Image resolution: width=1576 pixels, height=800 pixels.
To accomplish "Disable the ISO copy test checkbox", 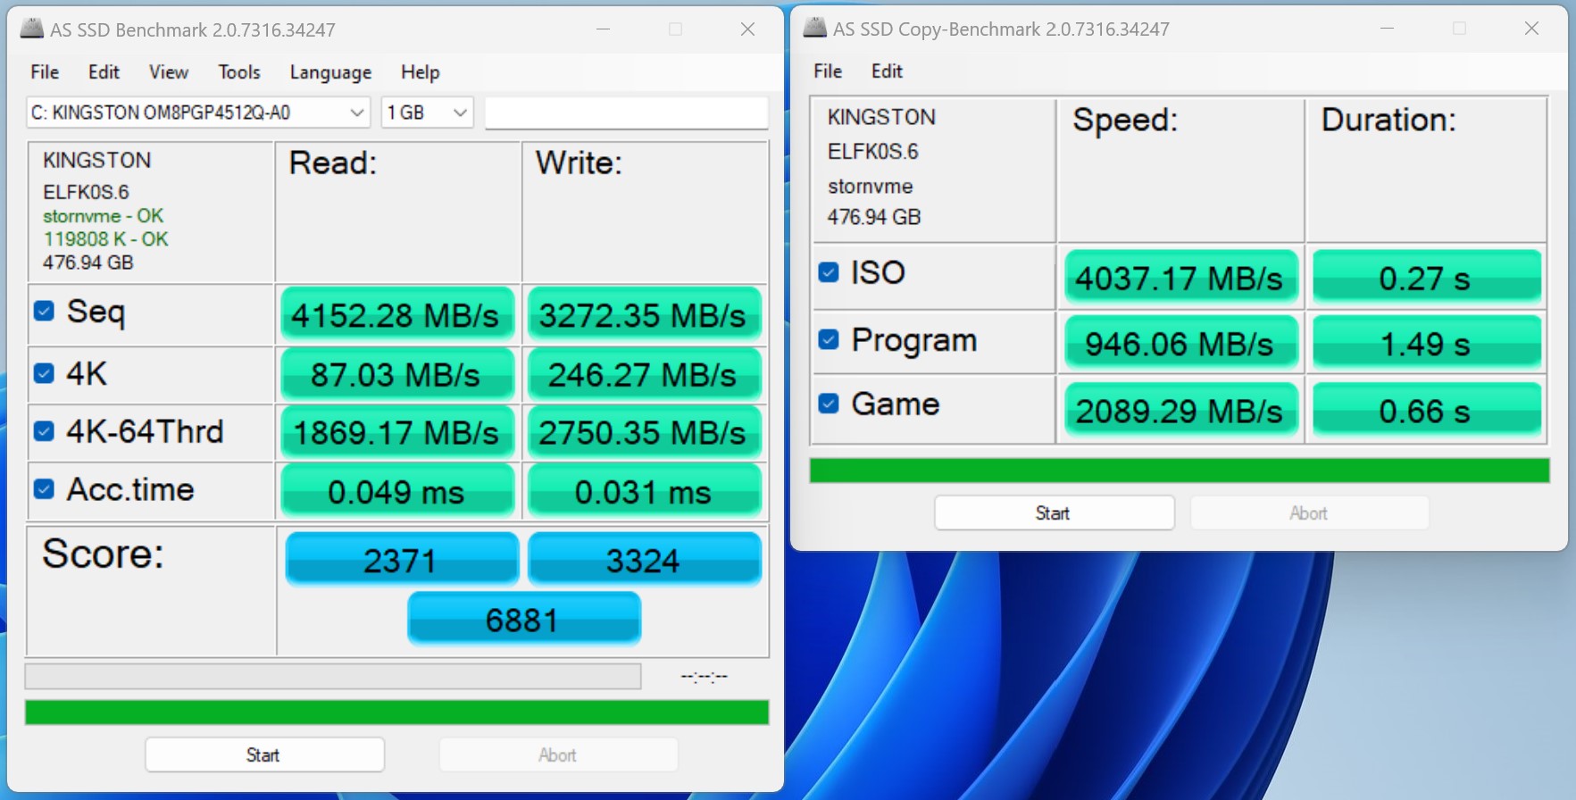I will tap(829, 272).
